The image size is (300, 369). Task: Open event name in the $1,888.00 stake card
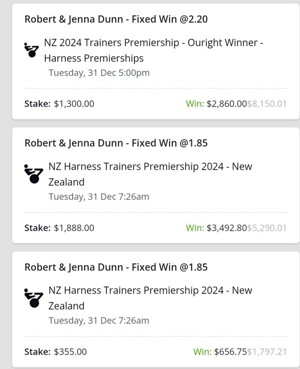[x=150, y=174]
